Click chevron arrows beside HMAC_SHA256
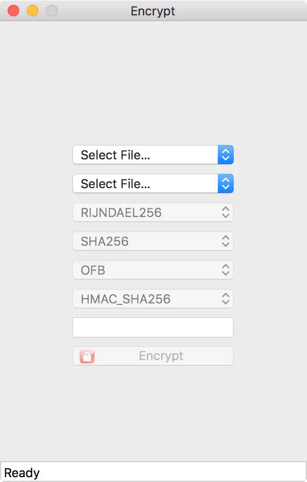The image size is (307, 482). pyautogui.click(x=225, y=299)
